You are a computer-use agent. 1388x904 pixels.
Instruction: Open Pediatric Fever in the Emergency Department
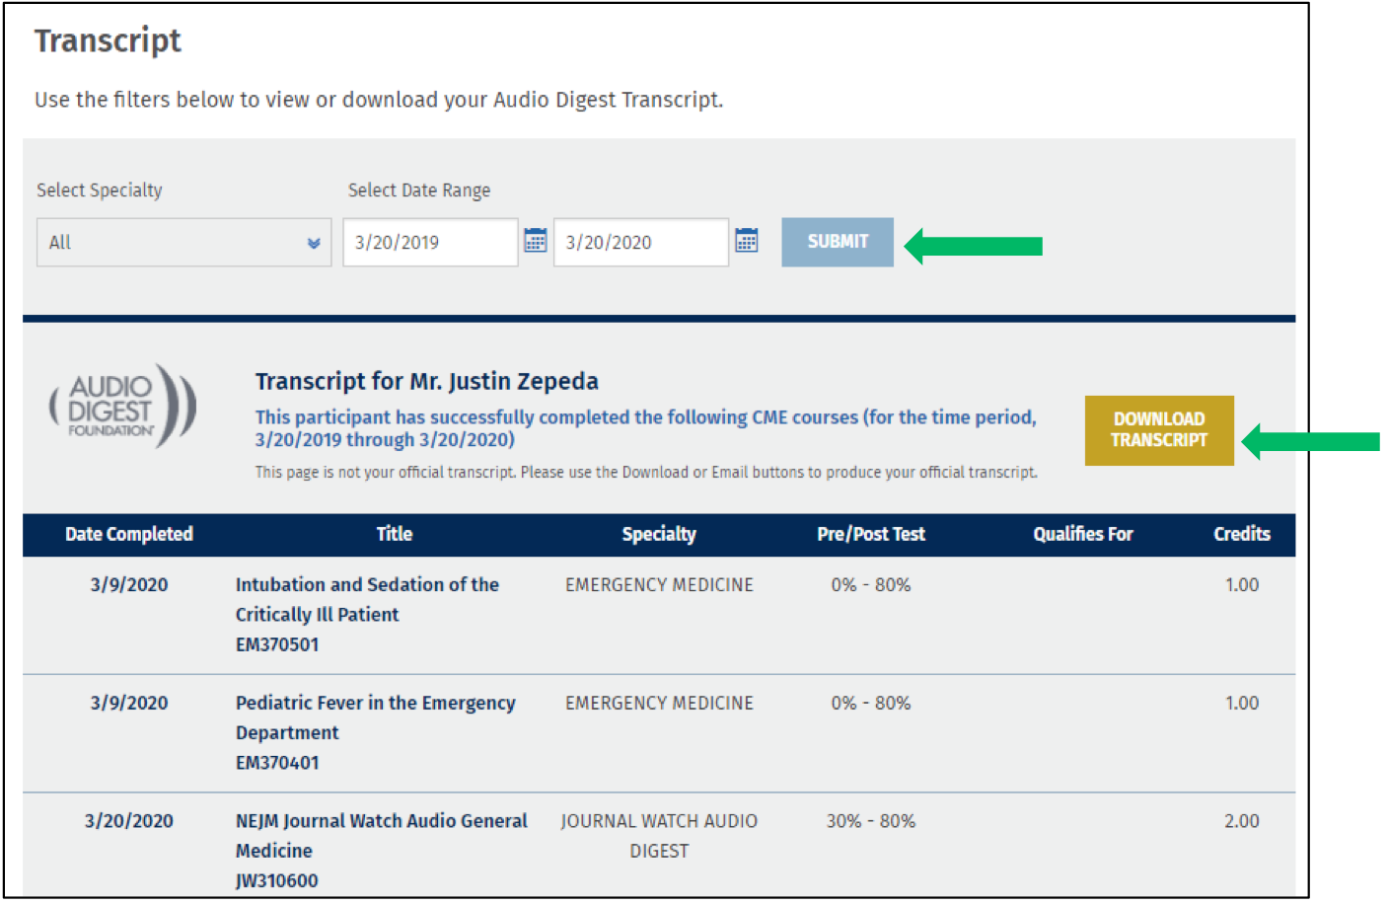tap(375, 717)
